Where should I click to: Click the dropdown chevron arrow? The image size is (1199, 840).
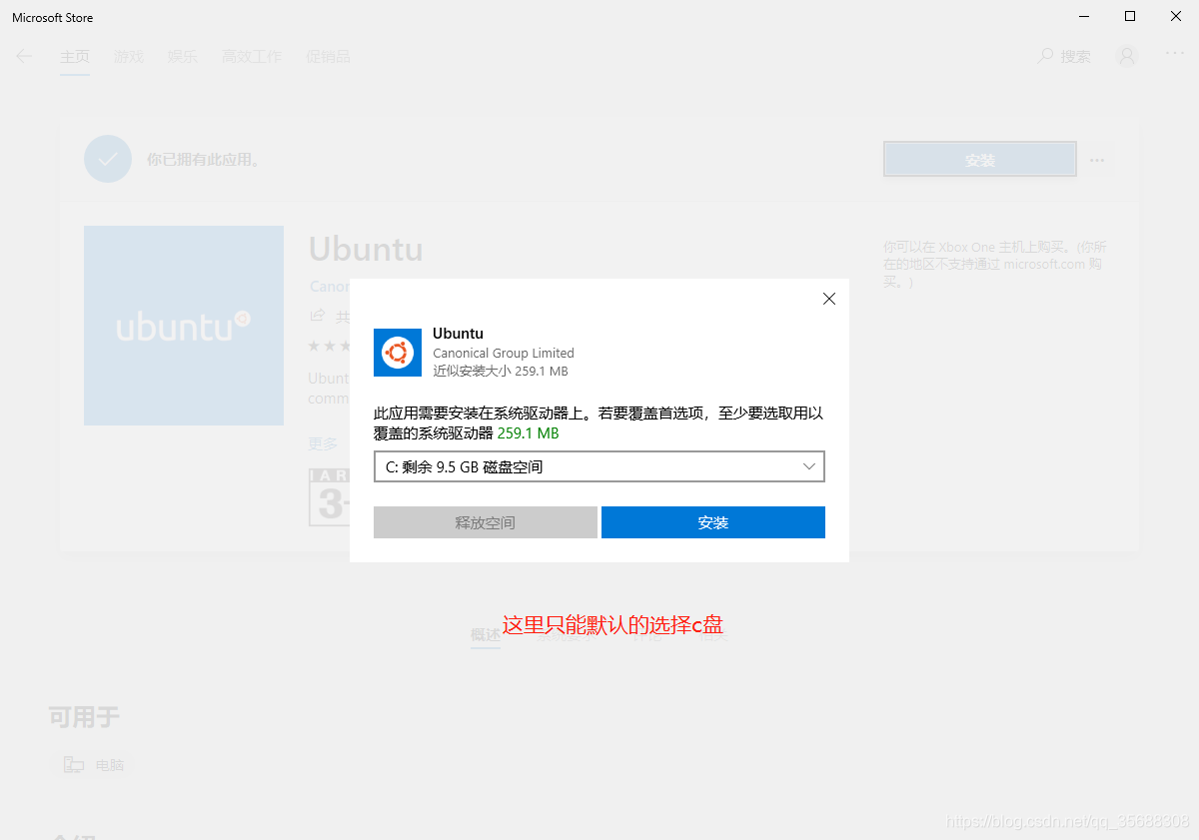[810, 466]
